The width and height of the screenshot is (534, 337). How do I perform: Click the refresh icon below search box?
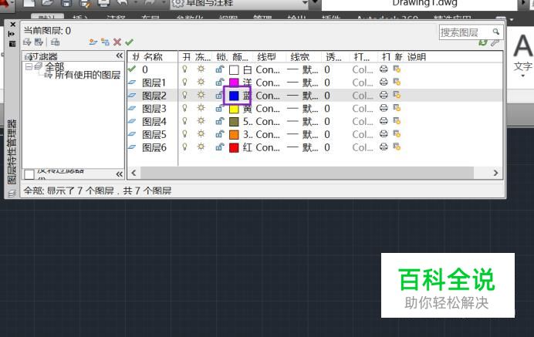[483, 42]
